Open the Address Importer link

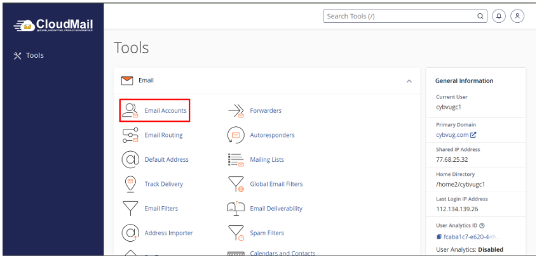click(168, 233)
